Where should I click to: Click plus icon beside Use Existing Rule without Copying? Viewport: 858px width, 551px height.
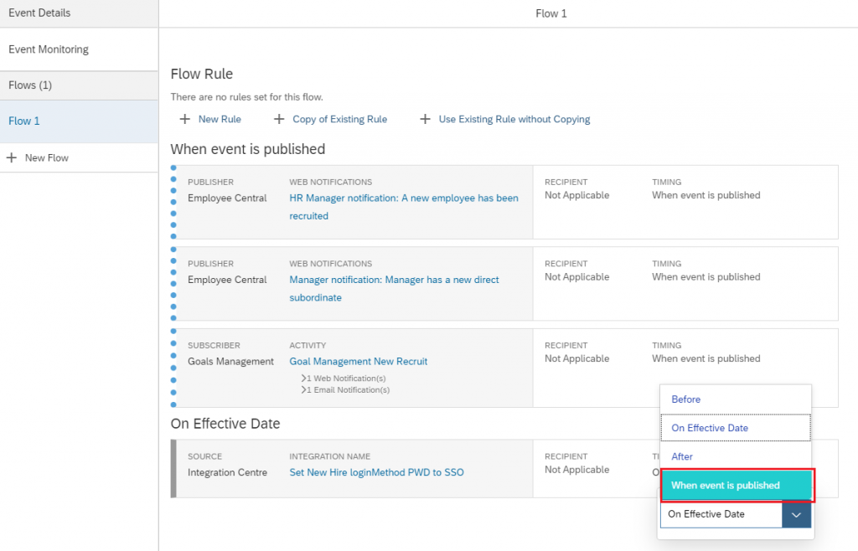click(x=425, y=119)
